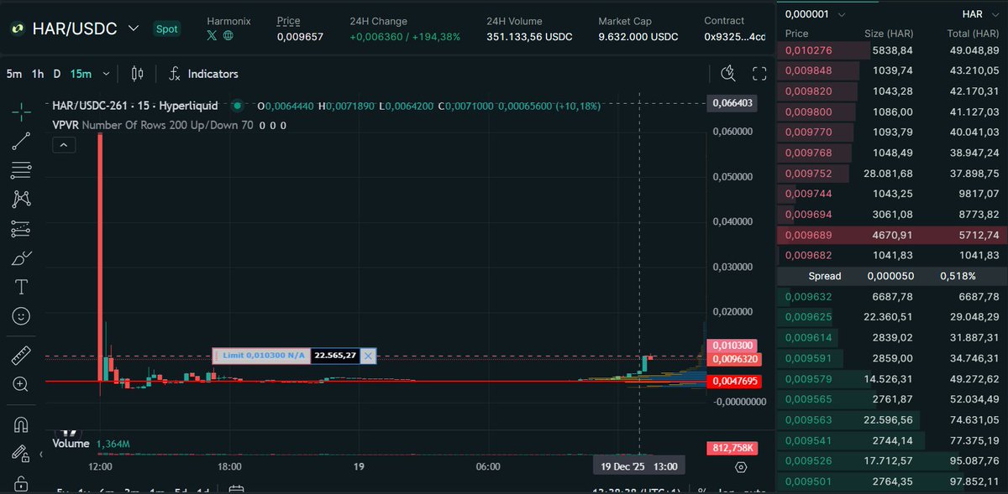This screenshot has height=494, width=1008.
Task: Click the fx indicators icon
Action: 175,74
